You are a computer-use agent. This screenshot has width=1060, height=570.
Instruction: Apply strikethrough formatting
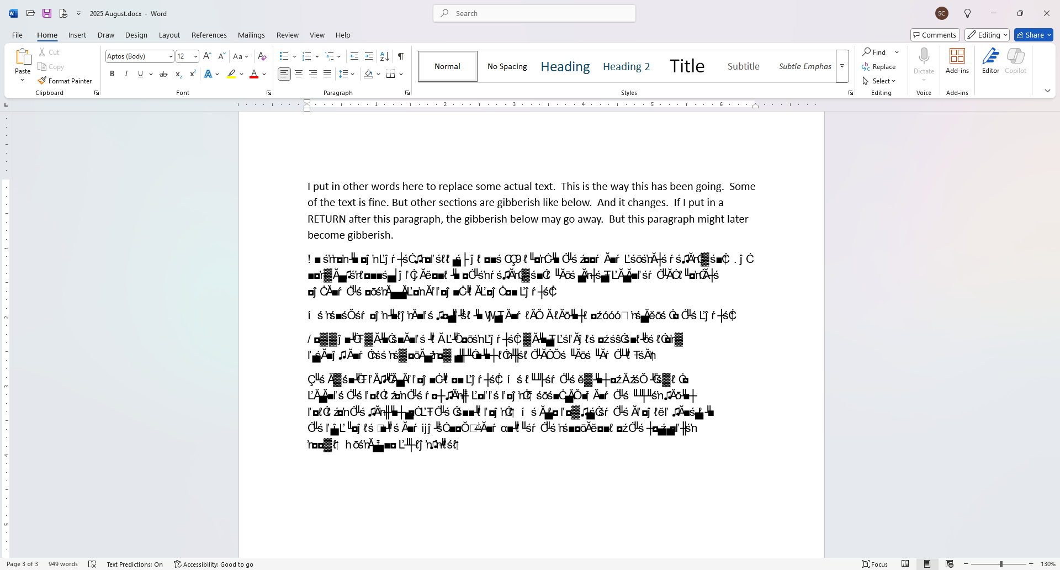[163, 73]
